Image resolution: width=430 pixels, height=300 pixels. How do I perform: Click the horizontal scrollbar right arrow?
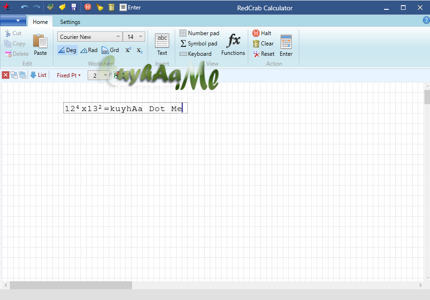[x=421, y=285]
